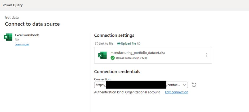This screenshot has height=112, width=249.
Task: Click the Excel icon in uploaded file card
Action: [102, 55]
